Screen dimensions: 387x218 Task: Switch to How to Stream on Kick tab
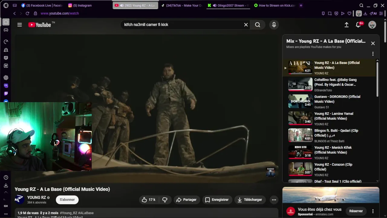point(275,5)
